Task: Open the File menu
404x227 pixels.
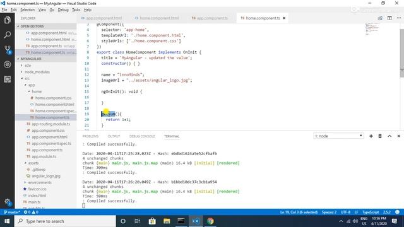Action: pyautogui.click(x=4, y=10)
